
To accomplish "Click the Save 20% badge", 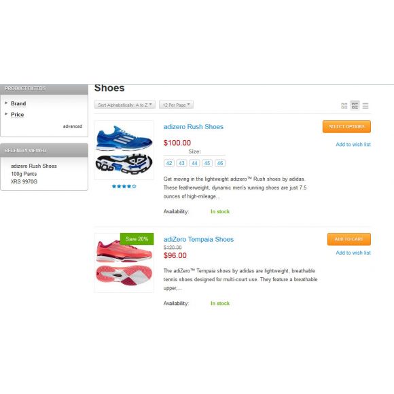I will click(x=137, y=239).
